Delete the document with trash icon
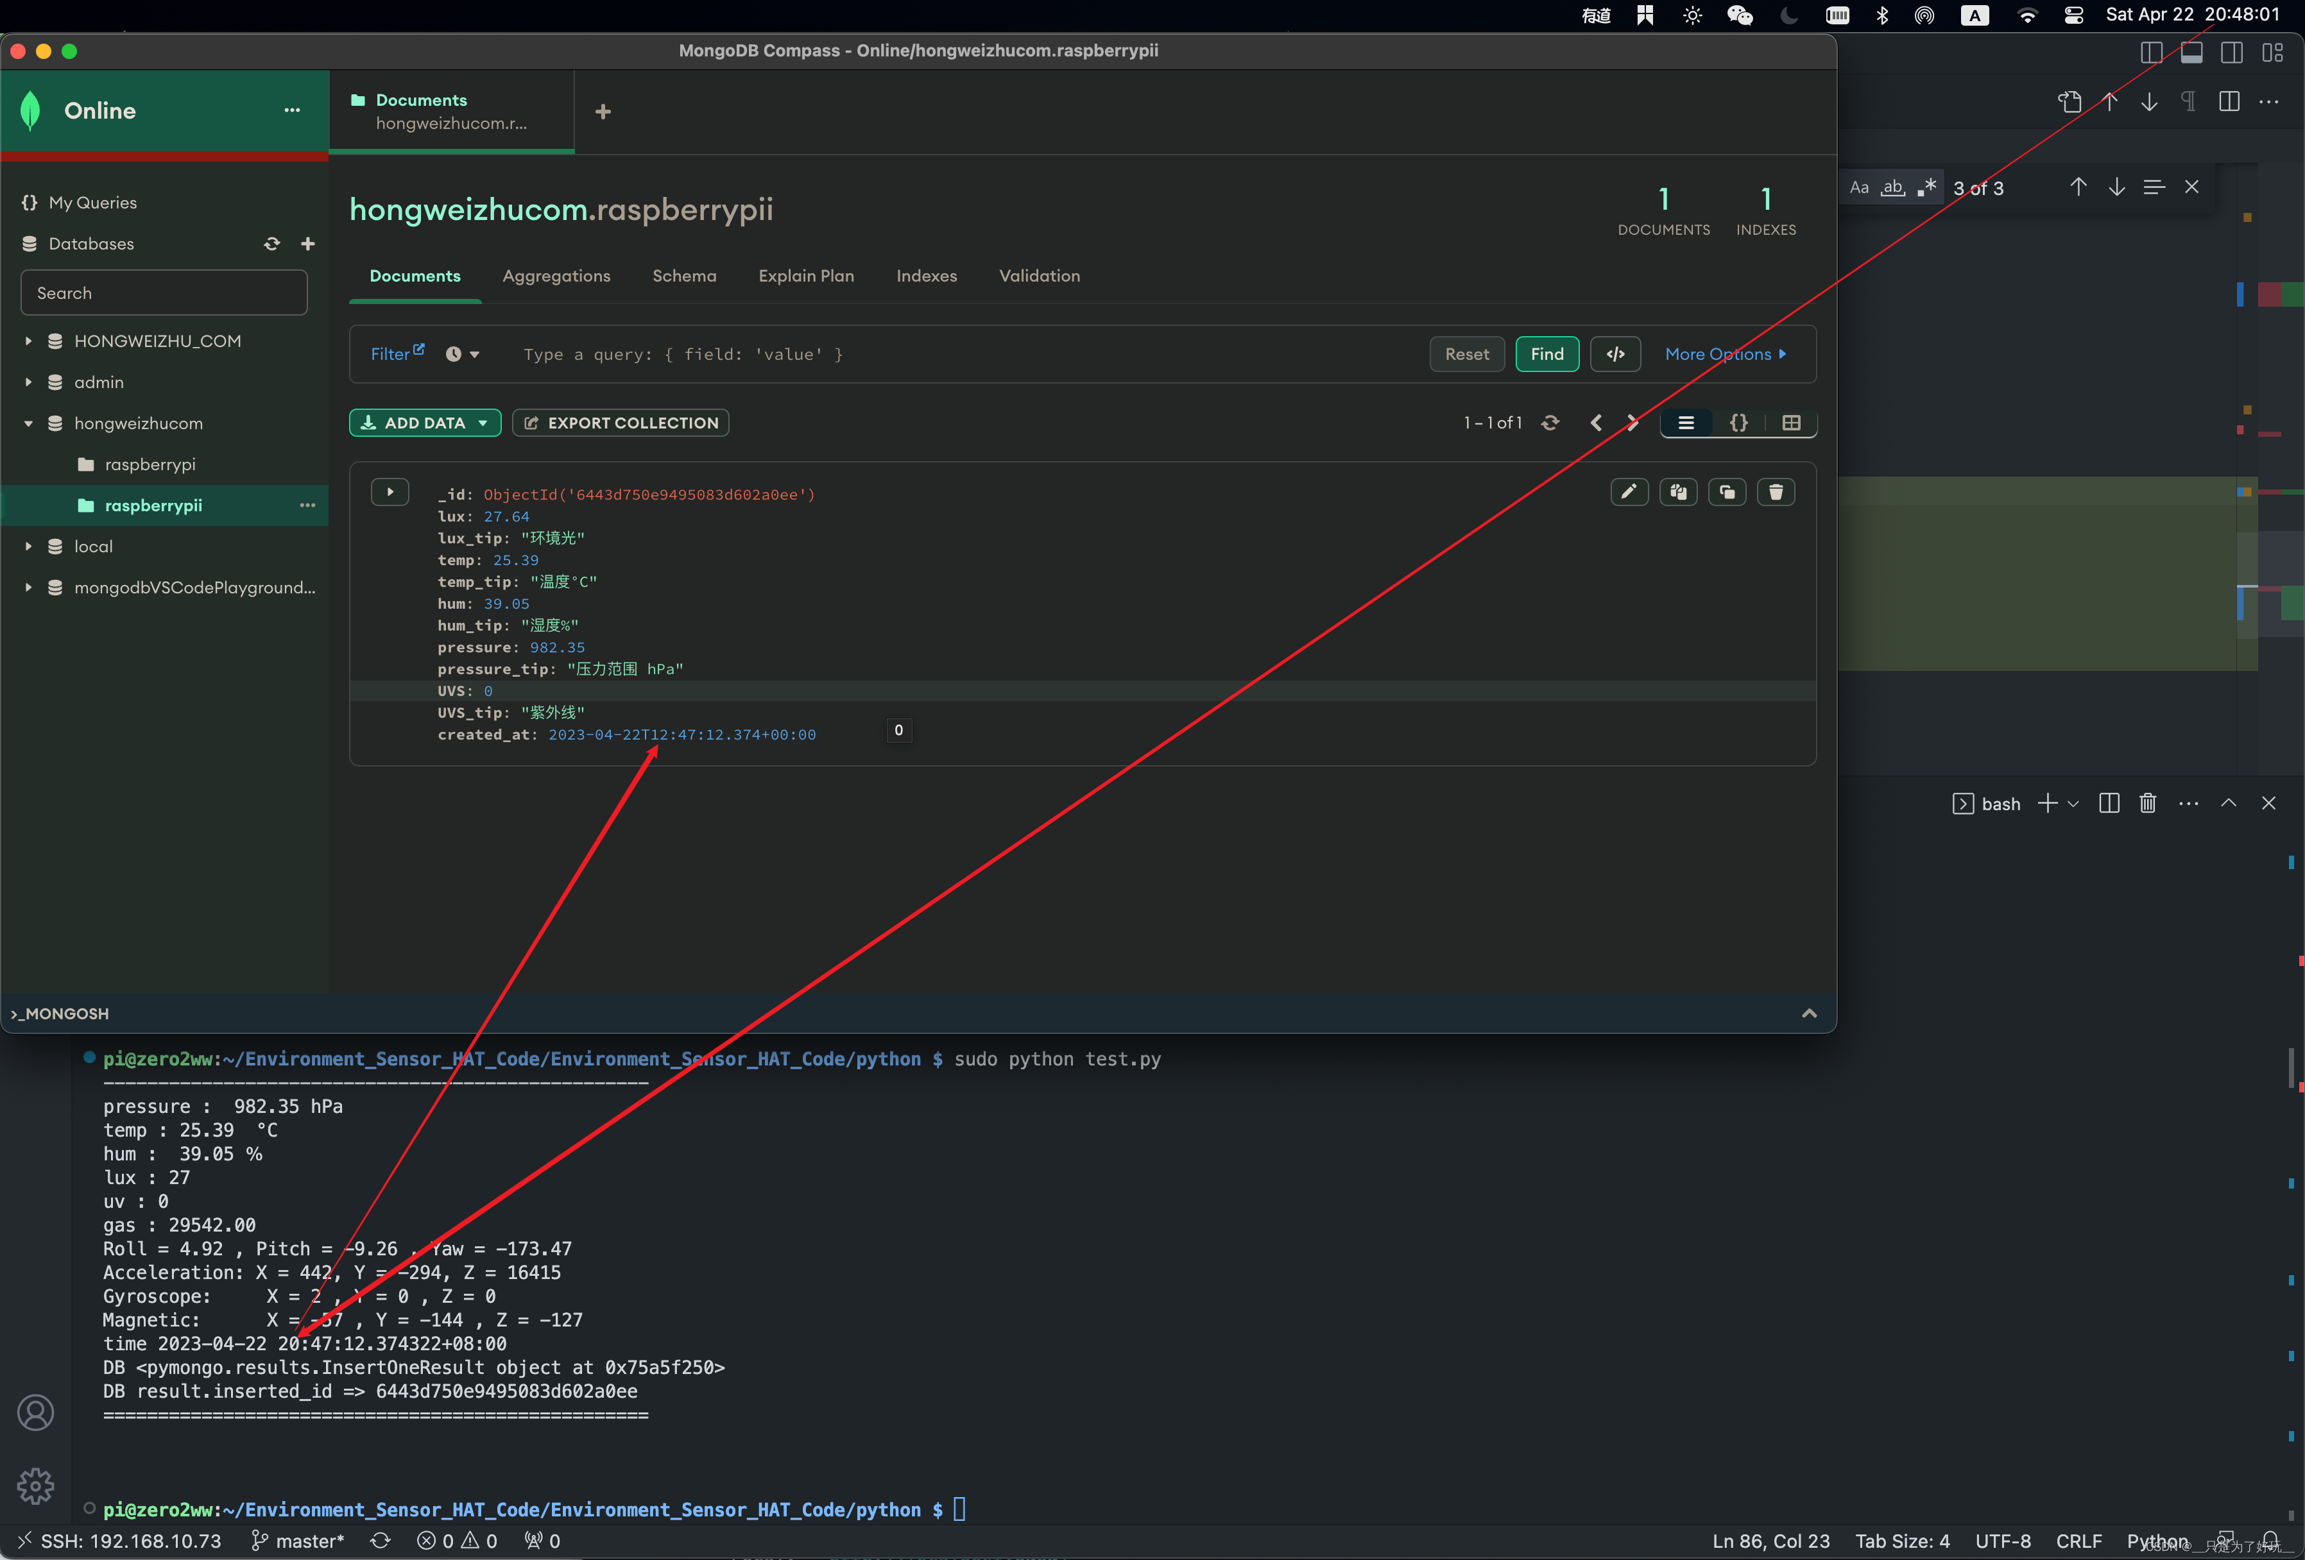Viewport: 2305px width, 1560px height. (1776, 493)
